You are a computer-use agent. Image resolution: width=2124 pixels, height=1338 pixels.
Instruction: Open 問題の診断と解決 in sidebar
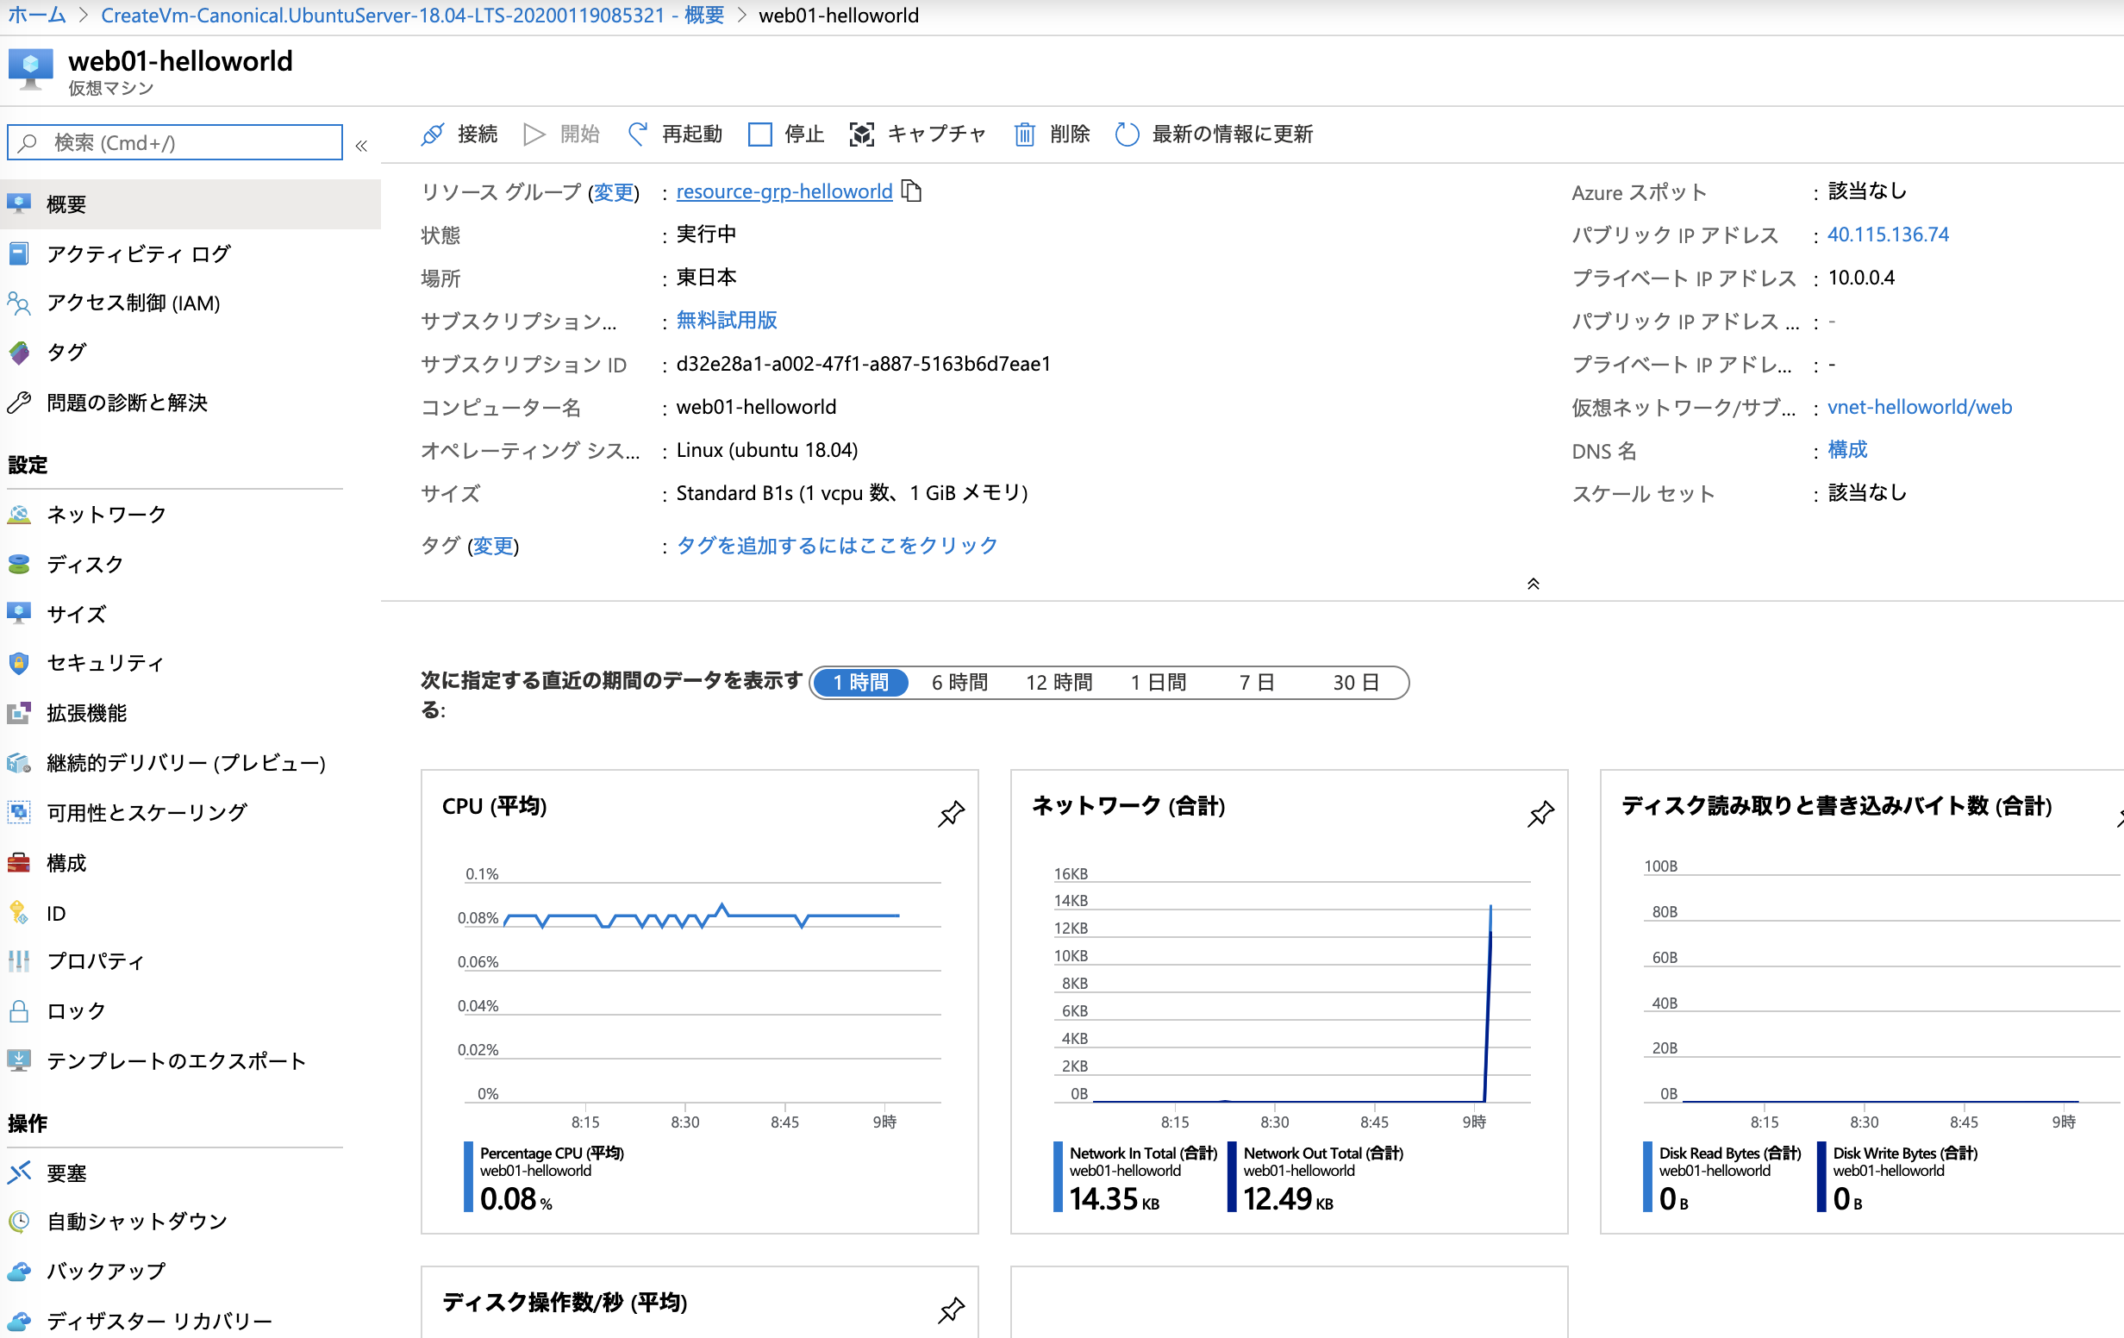[x=190, y=403]
